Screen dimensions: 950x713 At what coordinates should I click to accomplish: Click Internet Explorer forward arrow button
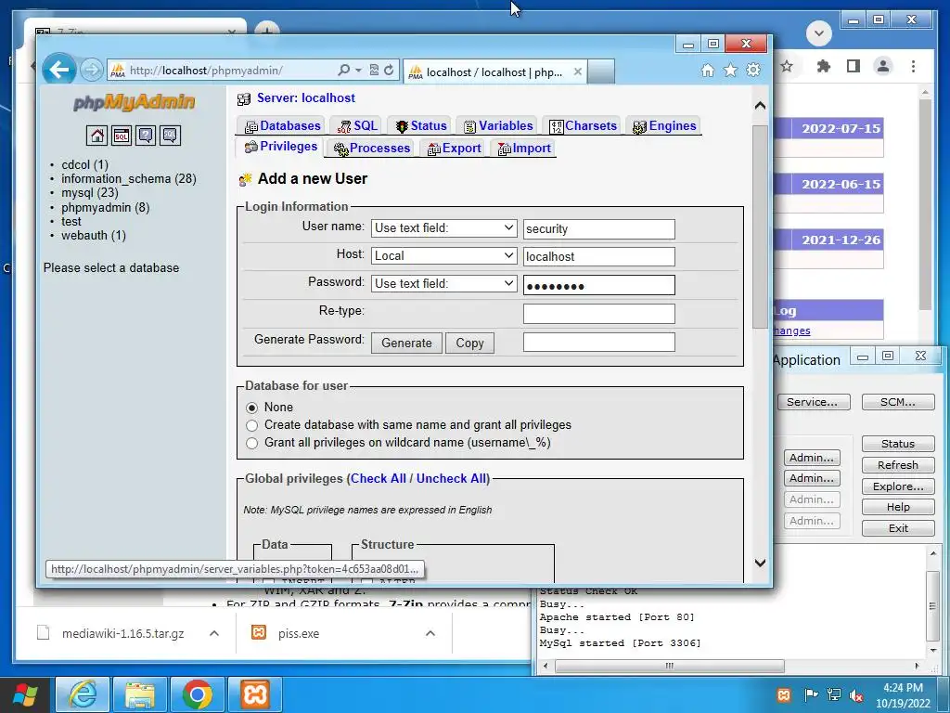[x=92, y=71]
